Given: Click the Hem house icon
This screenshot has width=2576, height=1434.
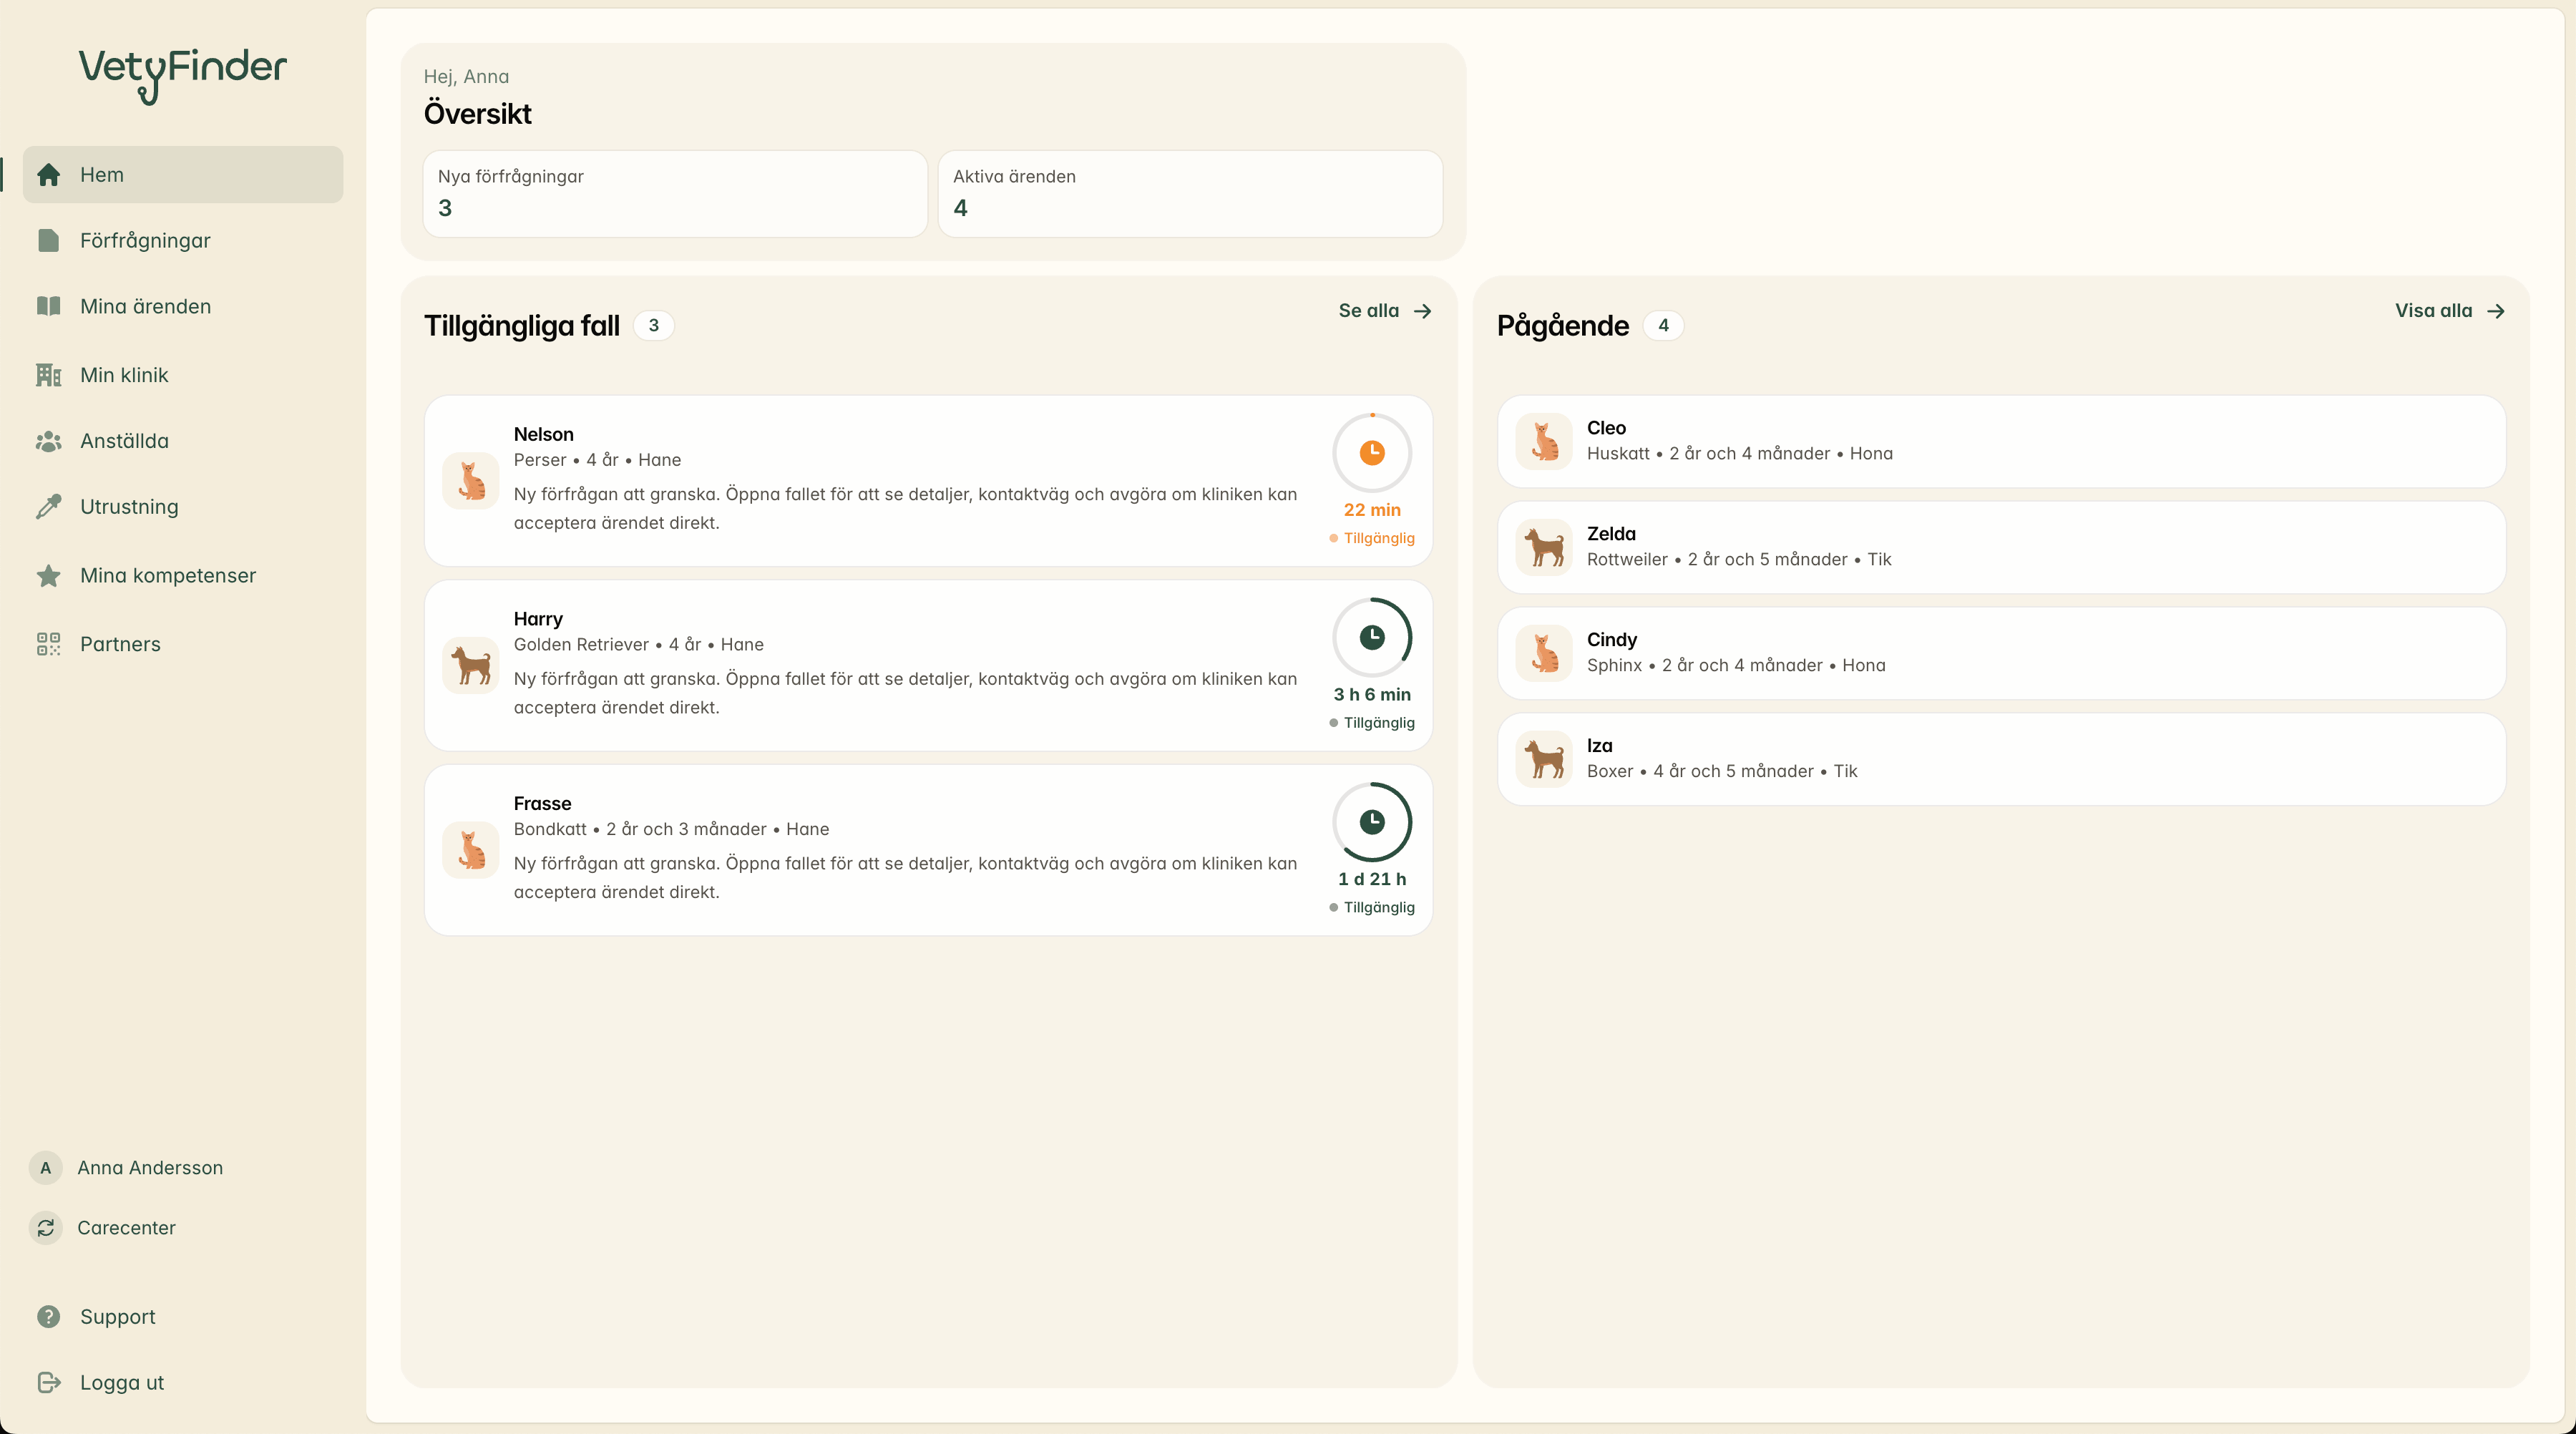Looking at the screenshot, I should point(48,175).
